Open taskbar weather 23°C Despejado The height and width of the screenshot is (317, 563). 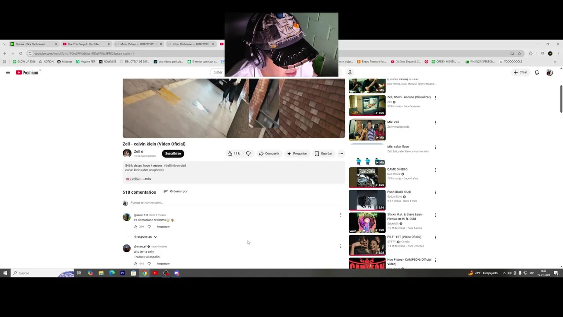pos(483,273)
